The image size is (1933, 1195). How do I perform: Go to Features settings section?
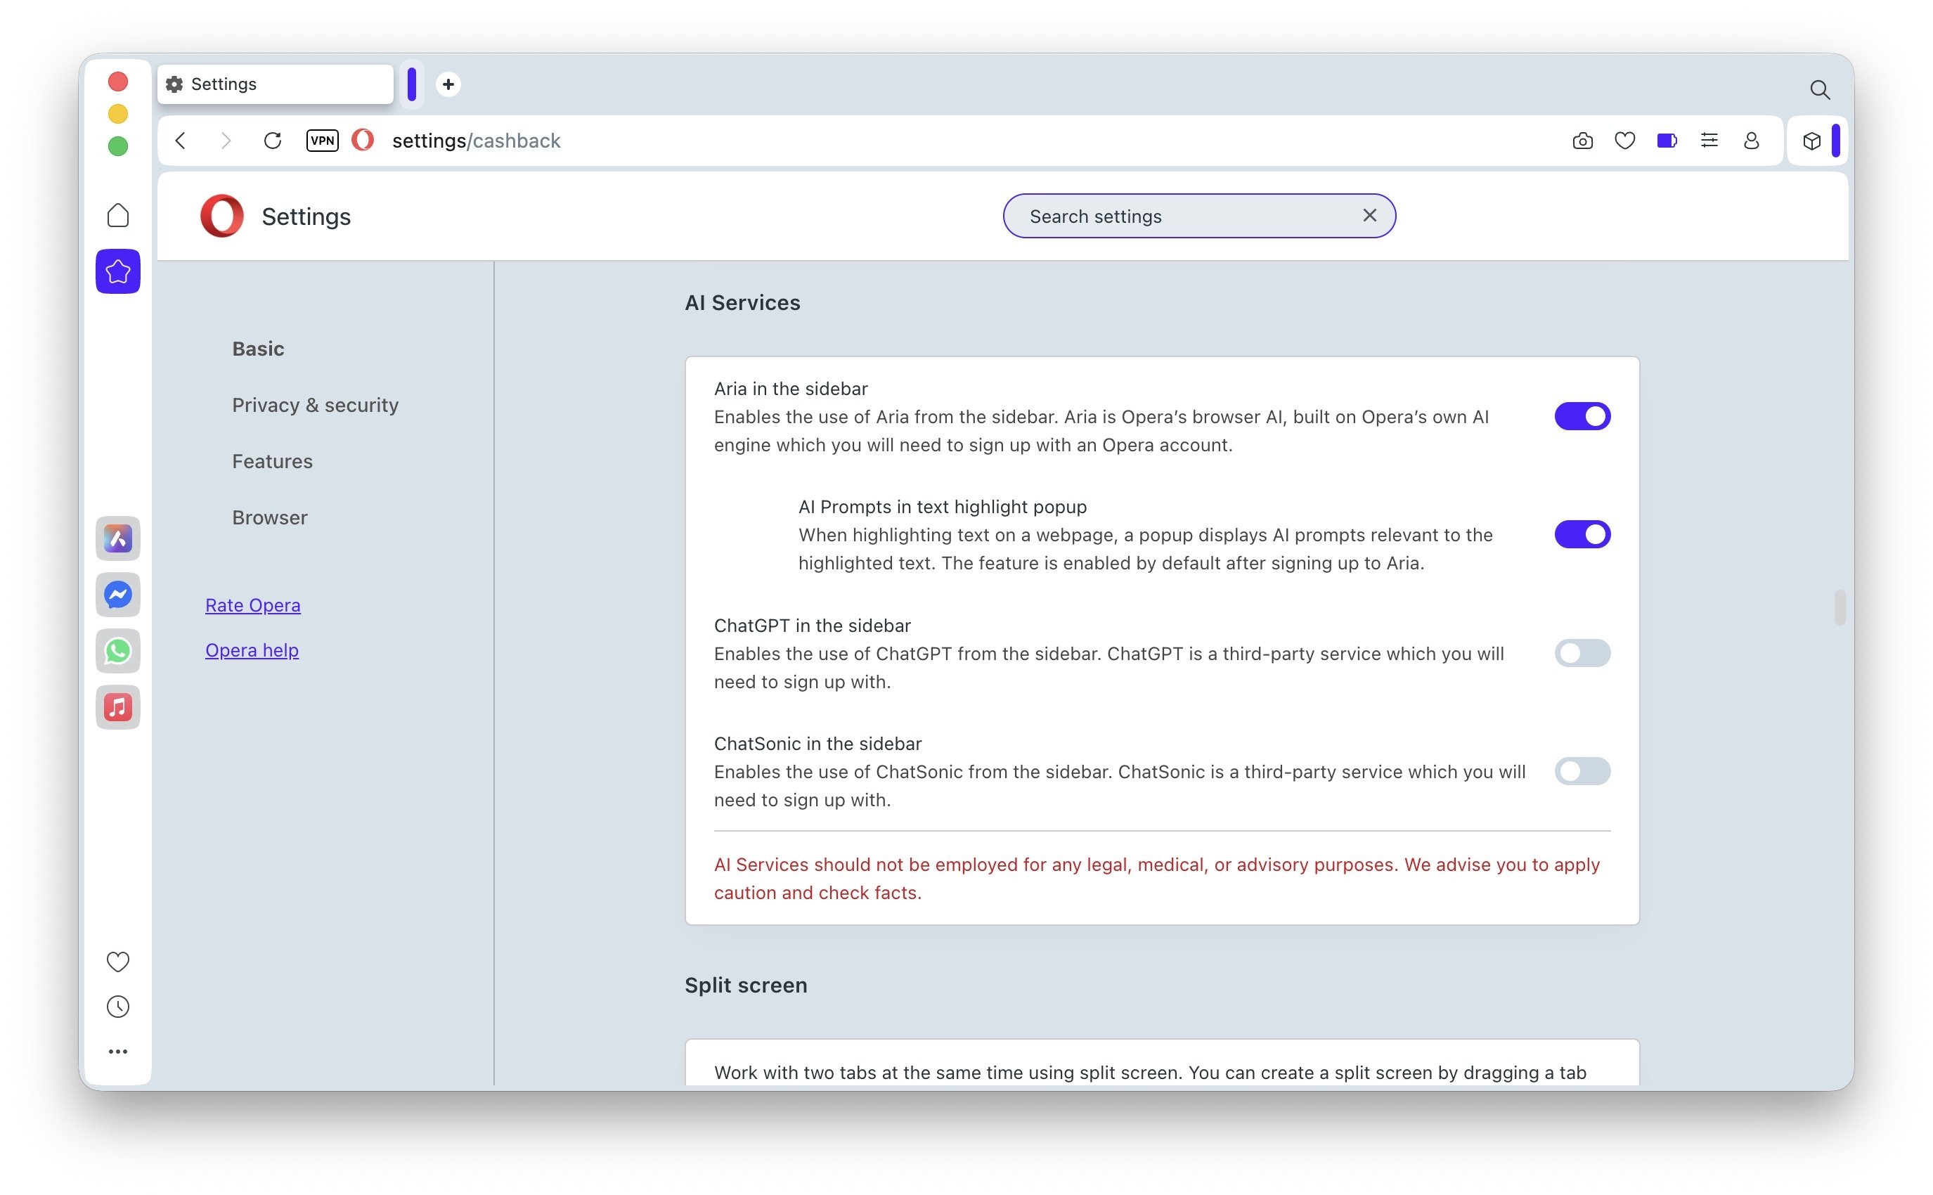[x=272, y=462]
